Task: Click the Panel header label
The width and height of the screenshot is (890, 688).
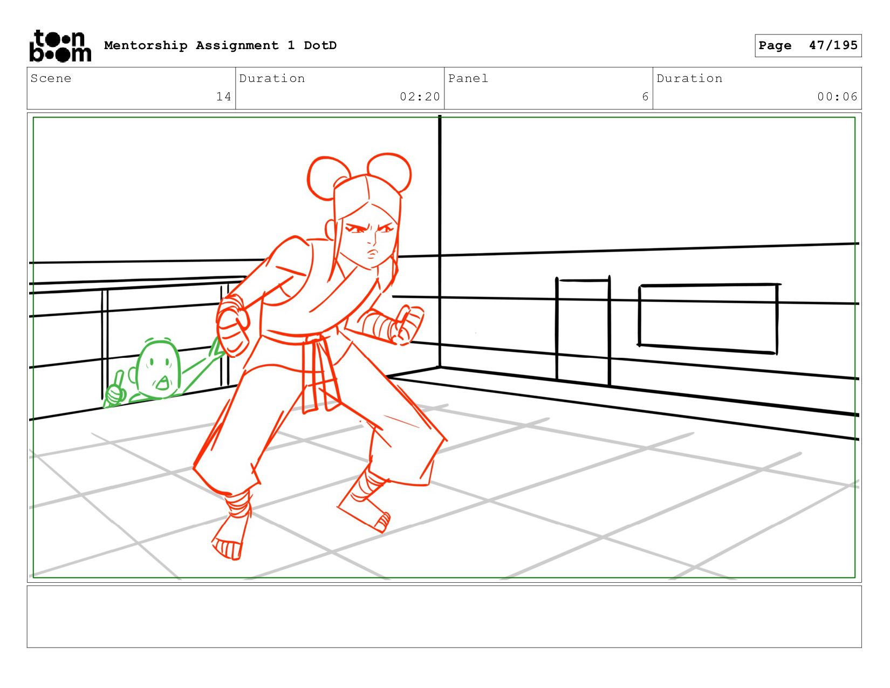Action: pos(468,79)
